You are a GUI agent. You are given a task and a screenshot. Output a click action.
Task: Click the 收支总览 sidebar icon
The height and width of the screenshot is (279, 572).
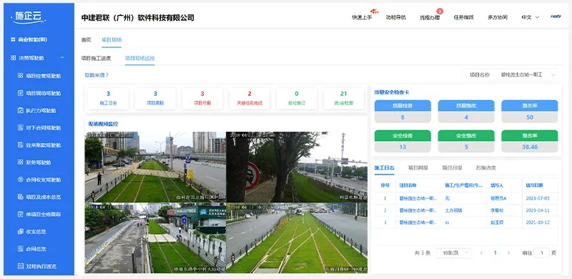pos(21,232)
